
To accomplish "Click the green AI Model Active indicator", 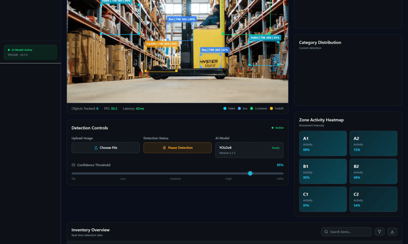I will [9, 50].
